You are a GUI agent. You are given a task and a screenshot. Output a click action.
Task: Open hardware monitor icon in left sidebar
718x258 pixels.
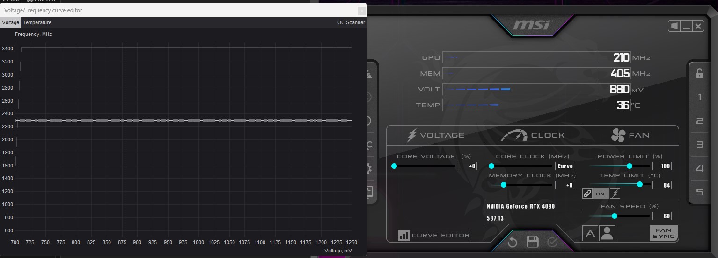pos(369,191)
